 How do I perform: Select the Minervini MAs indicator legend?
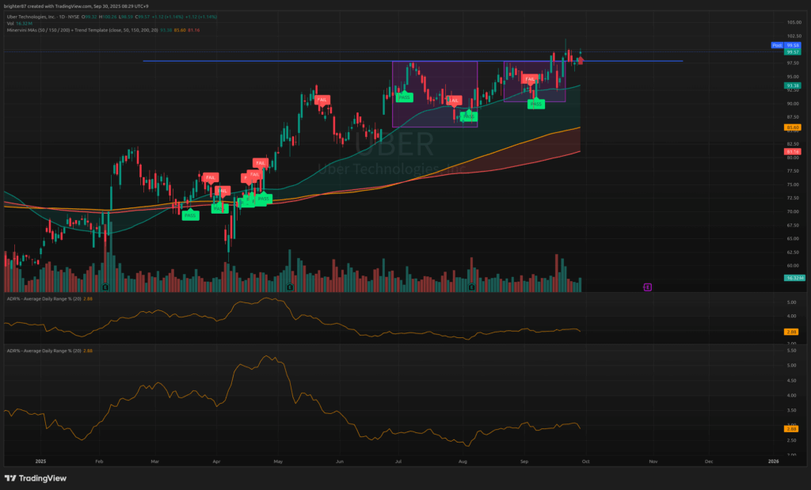coord(104,30)
